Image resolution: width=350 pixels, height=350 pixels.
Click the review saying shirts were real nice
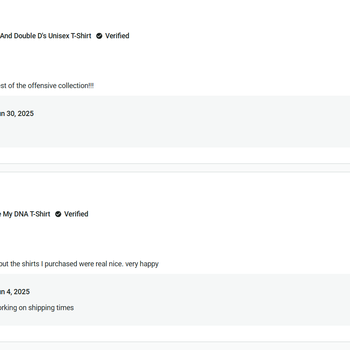(x=79, y=264)
